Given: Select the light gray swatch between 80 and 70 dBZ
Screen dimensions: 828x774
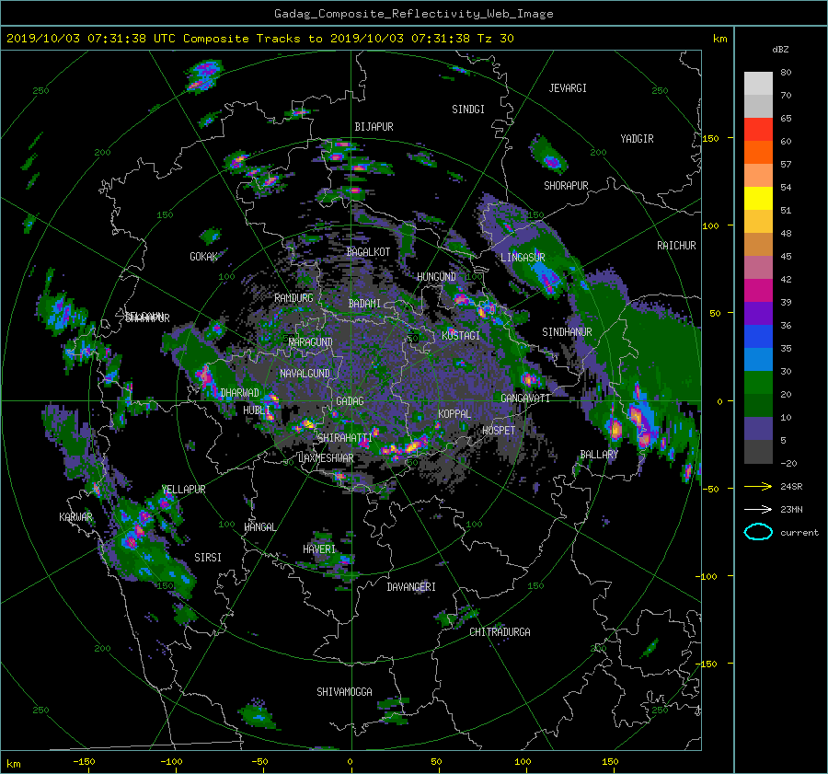Looking at the screenshot, I should pyautogui.click(x=758, y=83).
